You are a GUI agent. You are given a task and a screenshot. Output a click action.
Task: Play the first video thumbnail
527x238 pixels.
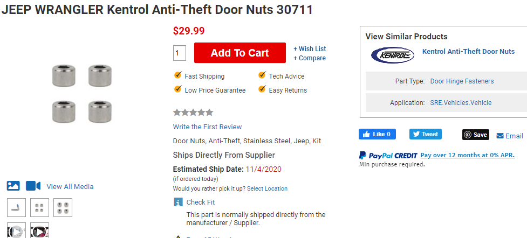(x=16, y=231)
